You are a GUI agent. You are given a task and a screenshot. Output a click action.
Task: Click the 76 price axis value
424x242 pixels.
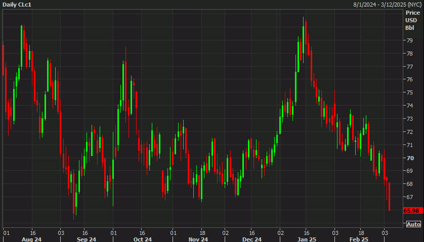tap(409, 79)
